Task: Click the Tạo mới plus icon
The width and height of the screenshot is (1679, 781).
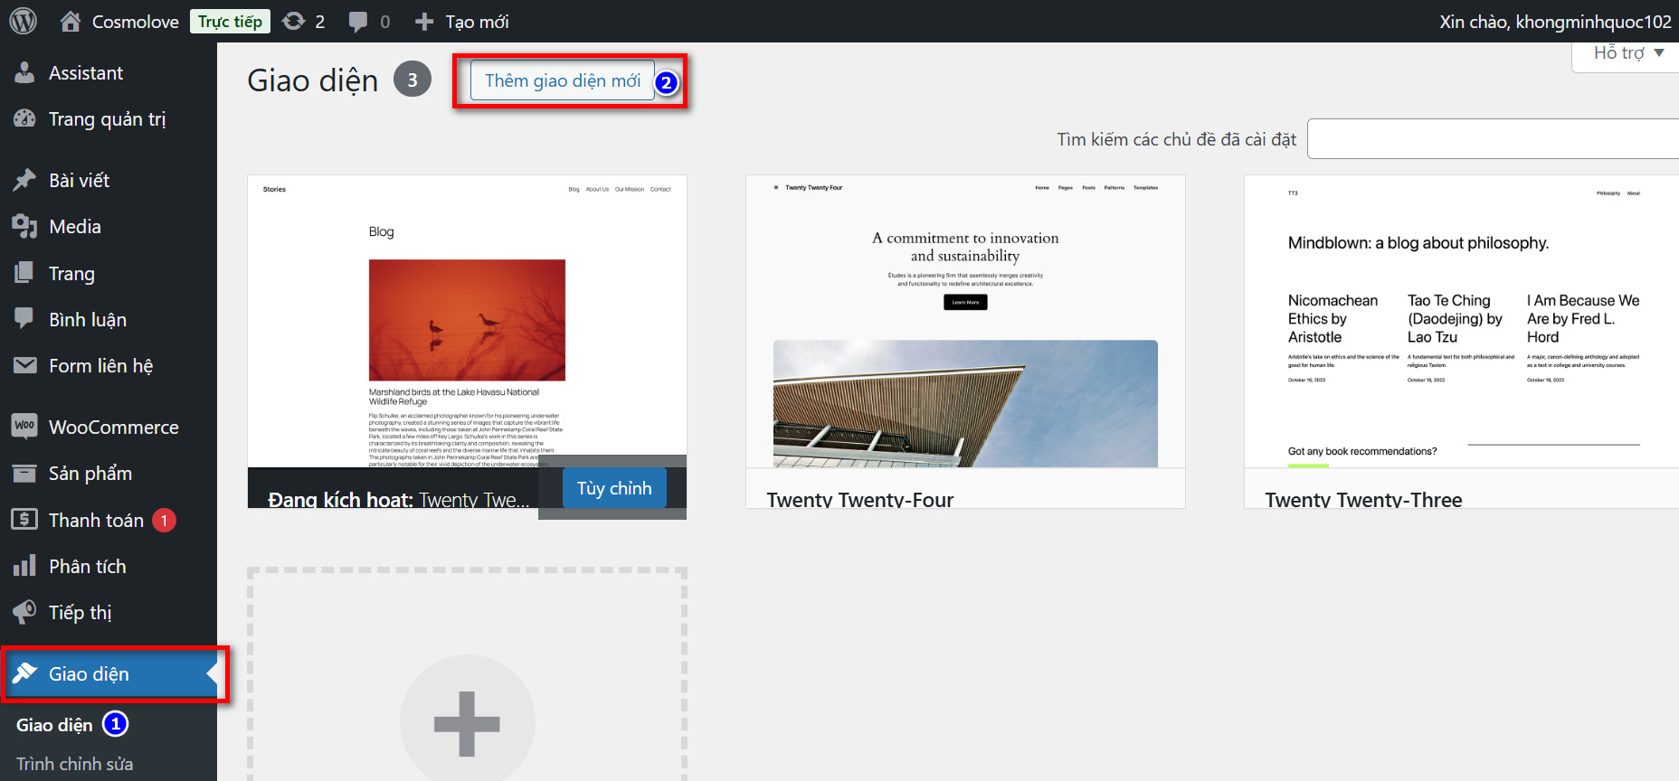Action: click(424, 21)
